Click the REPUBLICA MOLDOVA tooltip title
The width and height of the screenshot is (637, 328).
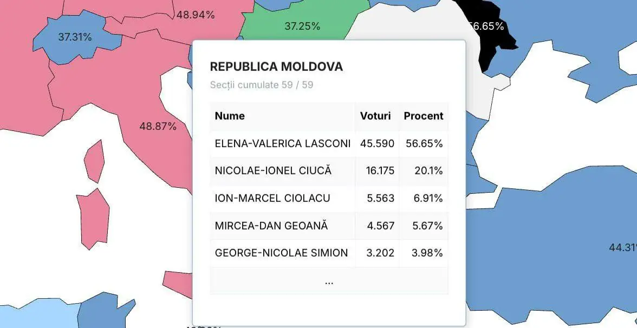click(x=276, y=67)
